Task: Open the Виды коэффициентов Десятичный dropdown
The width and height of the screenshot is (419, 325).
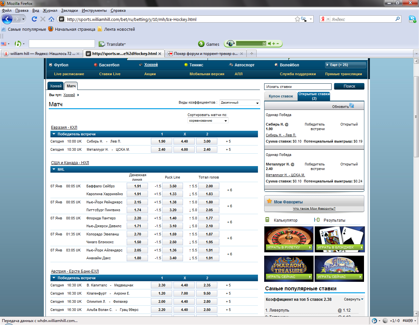Action: tap(240, 103)
